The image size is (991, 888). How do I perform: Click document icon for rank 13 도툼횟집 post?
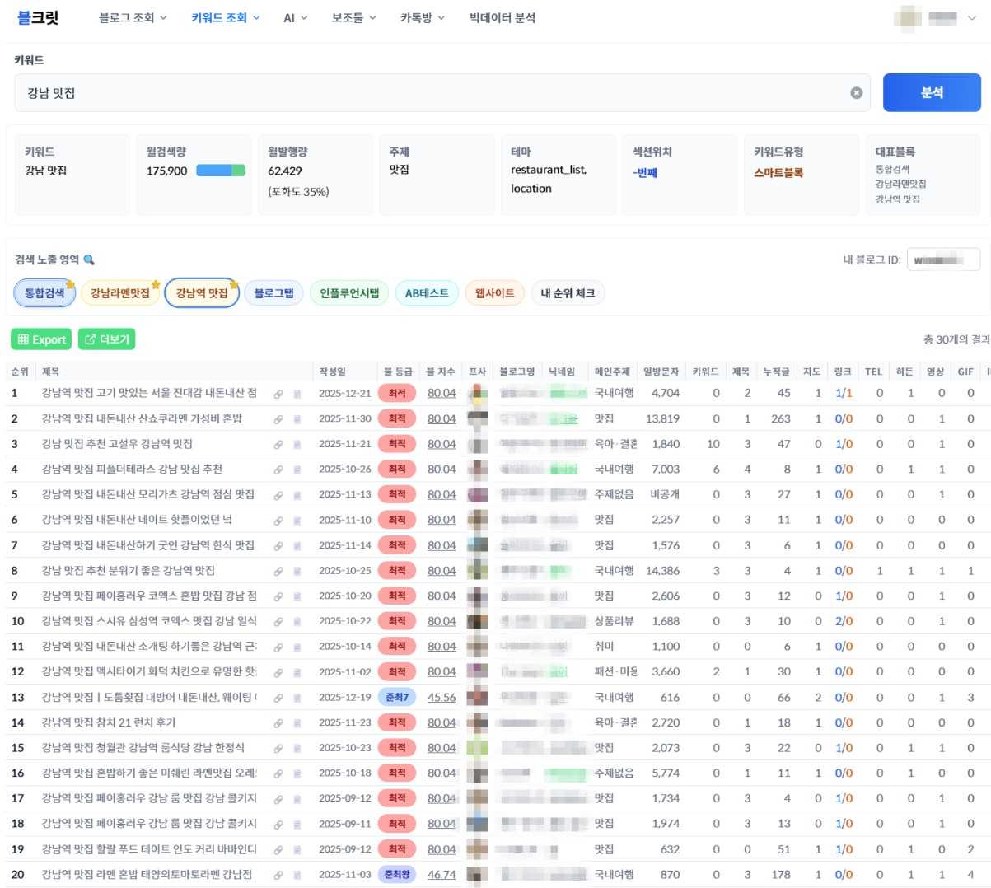[x=297, y=699]
